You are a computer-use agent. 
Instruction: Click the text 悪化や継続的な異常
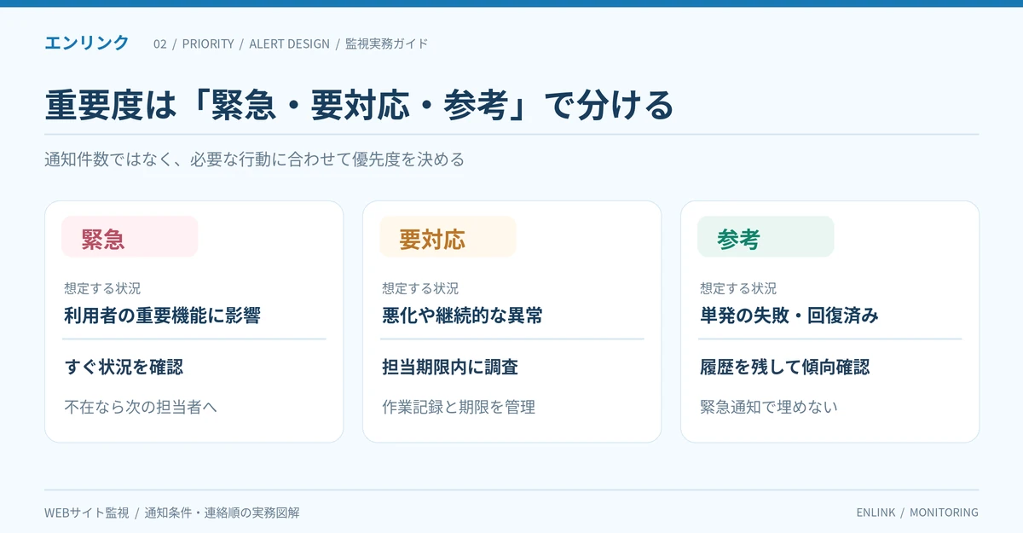click(x=463, y=316)
